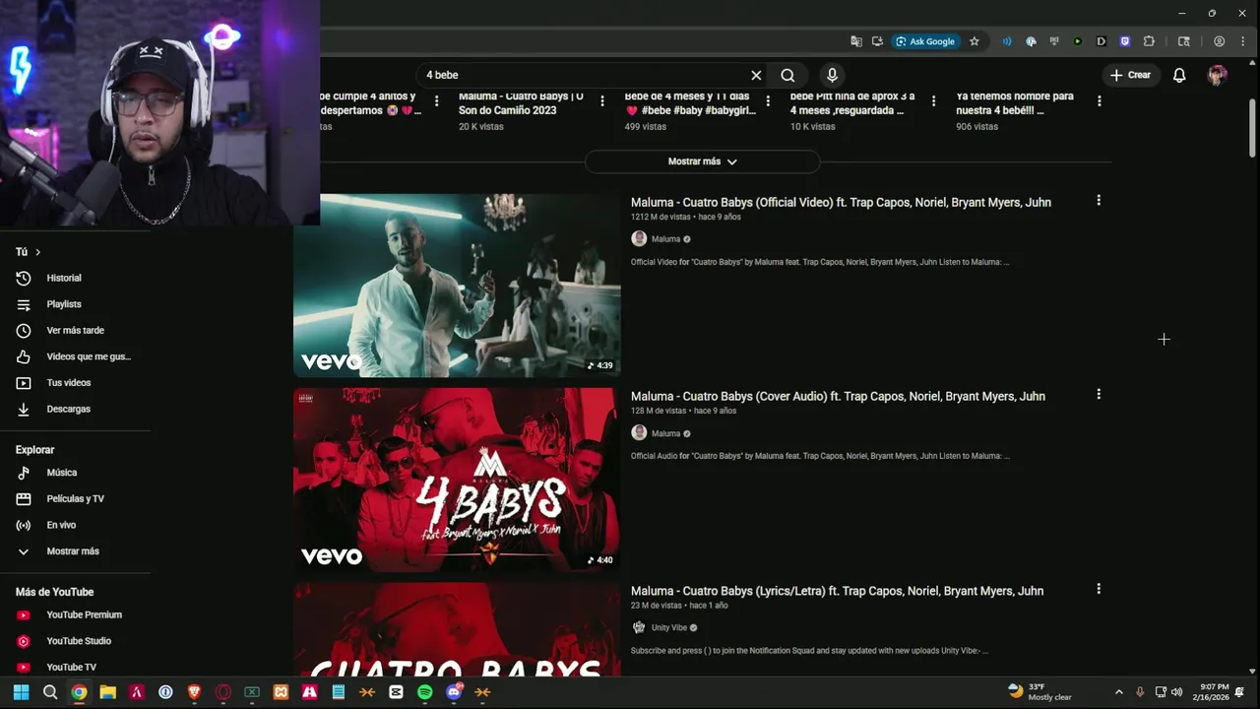The width and height of the screenshot is (1260, 709).
Task: Open Cuatro Babys (Official Video) title link
Action: (841, 202)
